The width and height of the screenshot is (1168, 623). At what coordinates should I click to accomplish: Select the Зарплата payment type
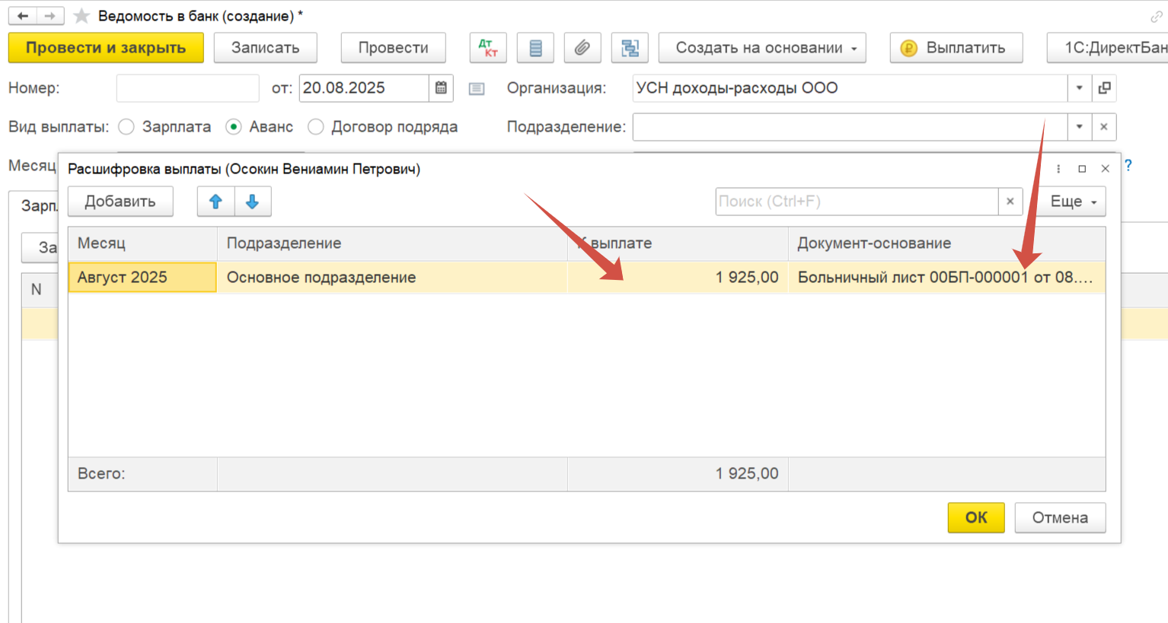pyautogui.click(x=127, y=127)
